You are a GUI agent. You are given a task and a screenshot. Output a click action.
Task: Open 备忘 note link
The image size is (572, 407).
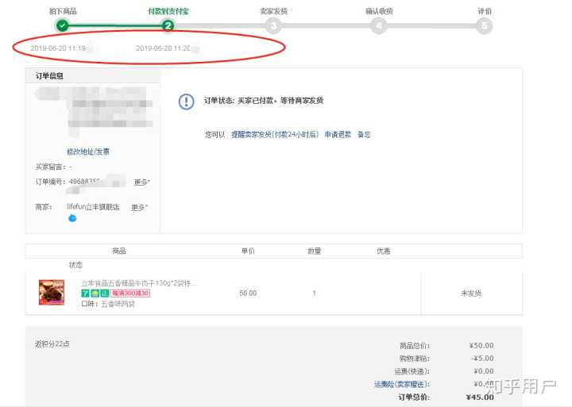click(364, 135)
